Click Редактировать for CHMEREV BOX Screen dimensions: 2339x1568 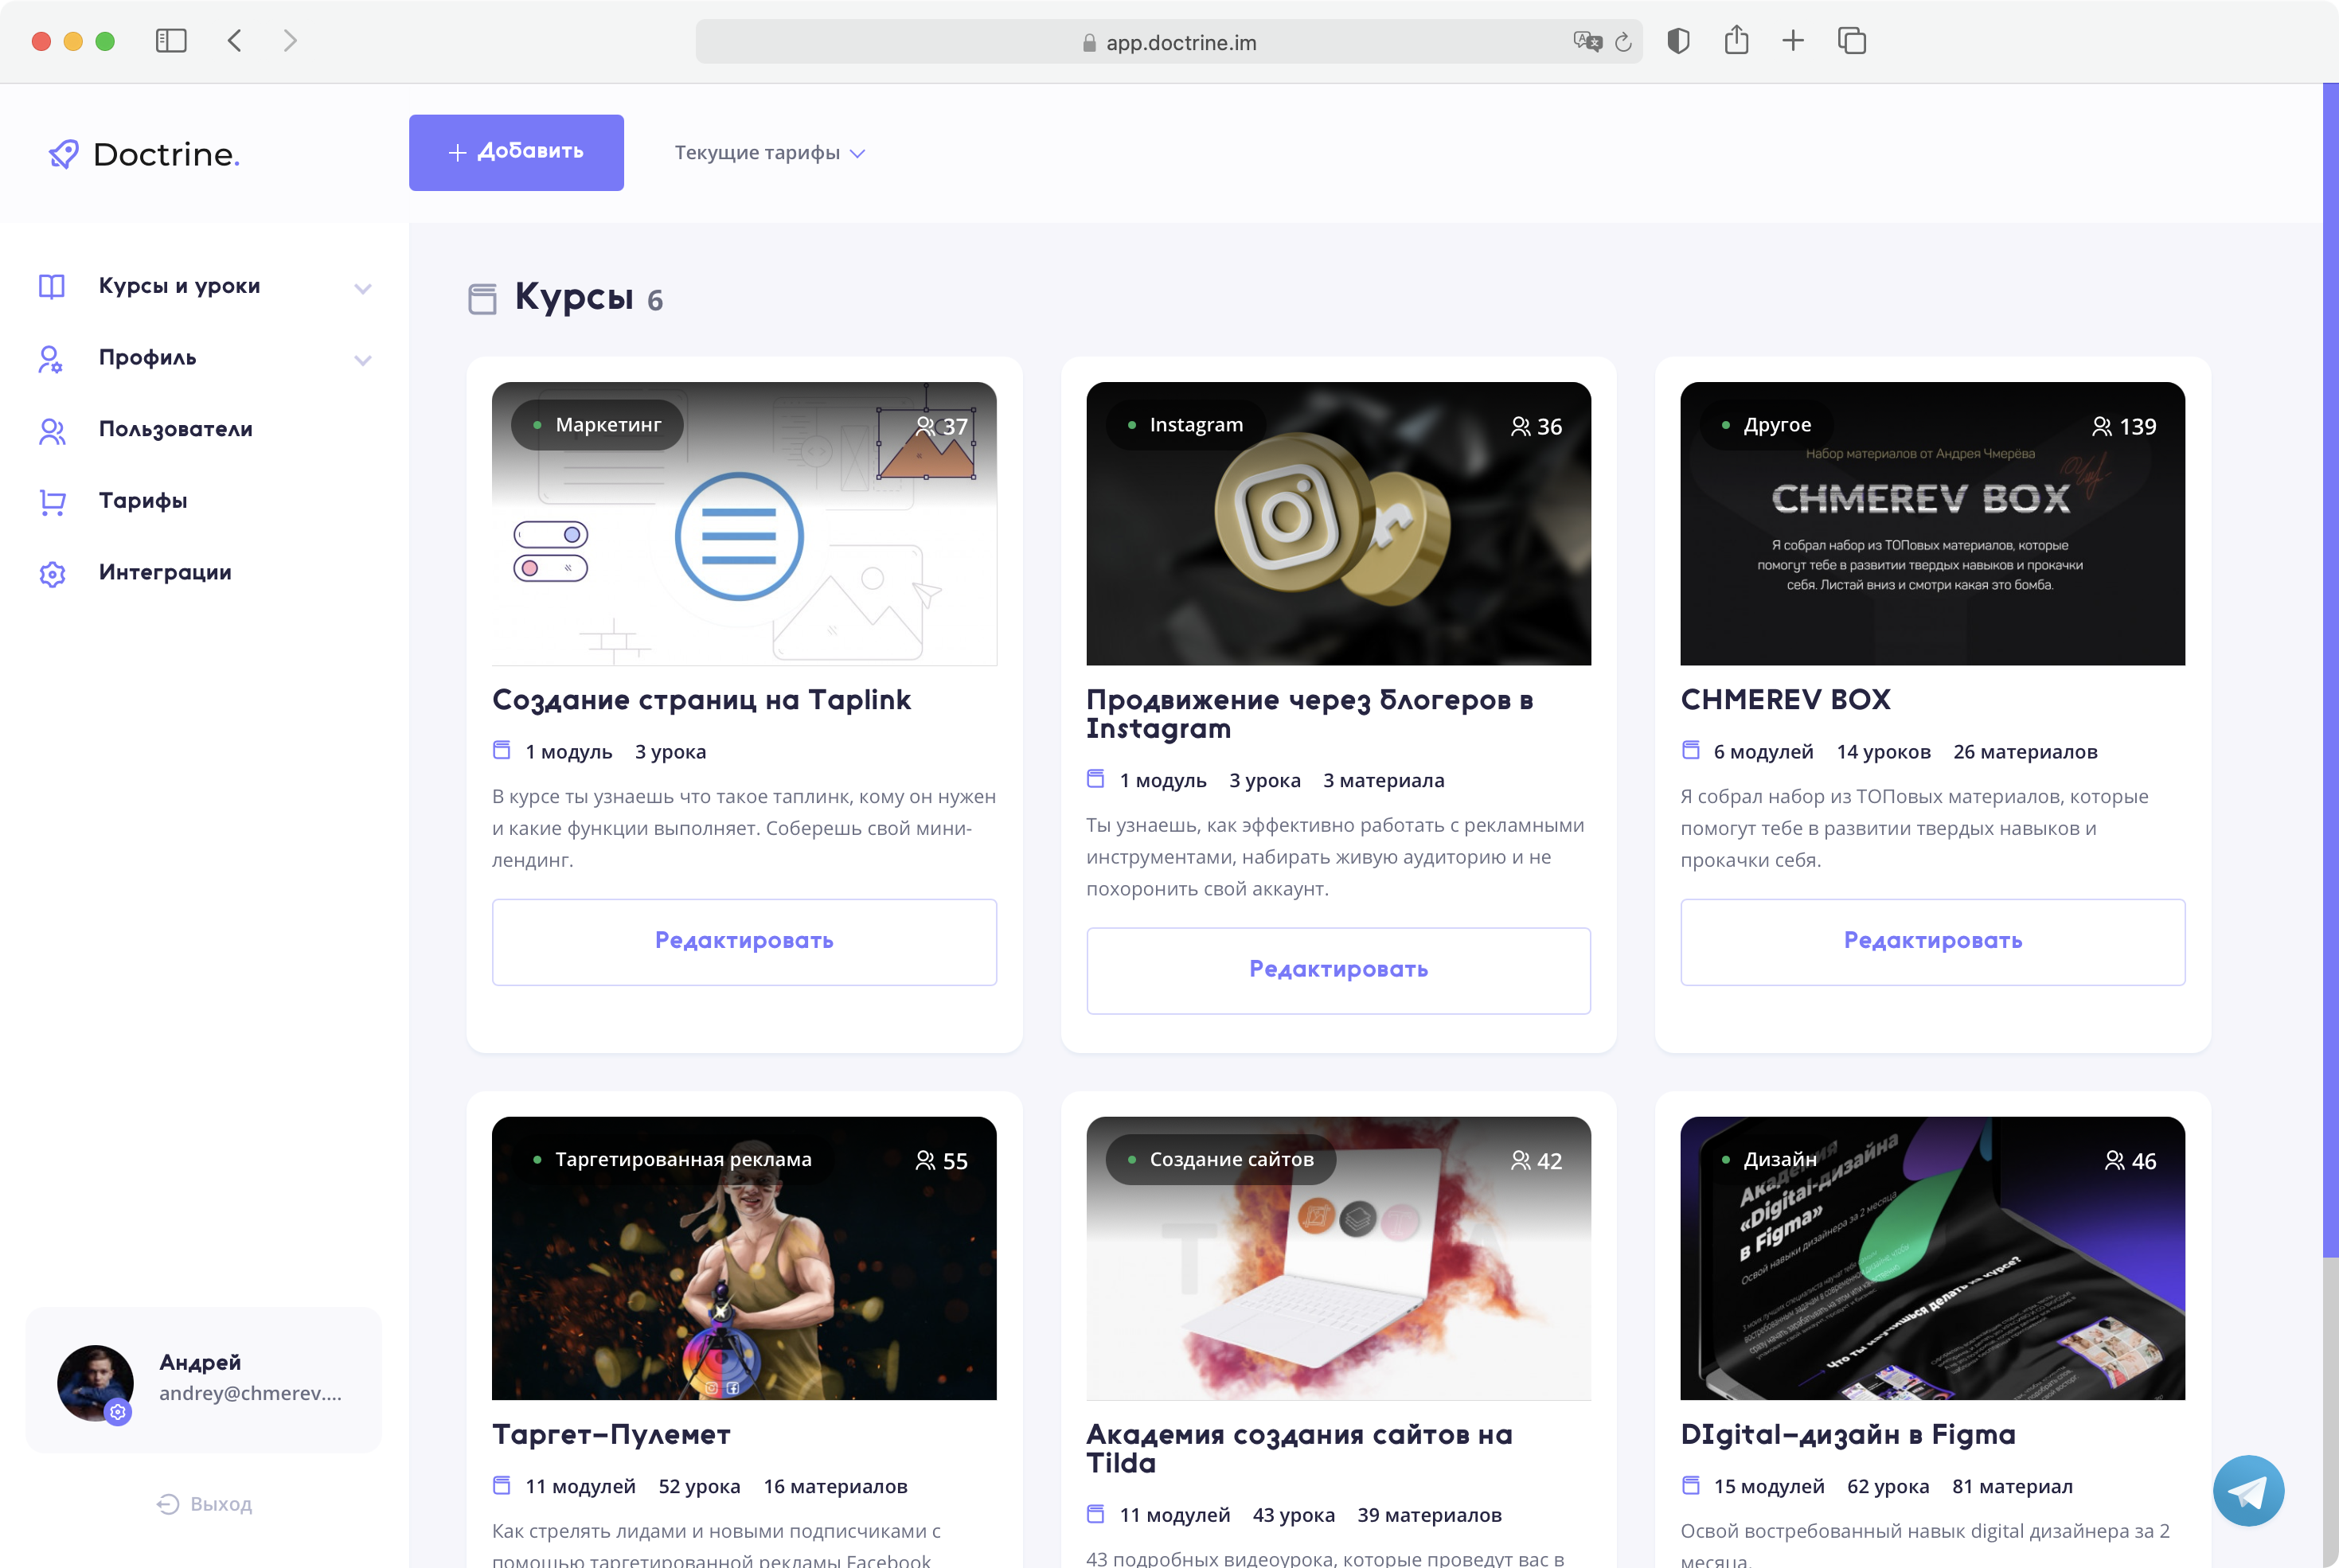(x=1932, y=941)
